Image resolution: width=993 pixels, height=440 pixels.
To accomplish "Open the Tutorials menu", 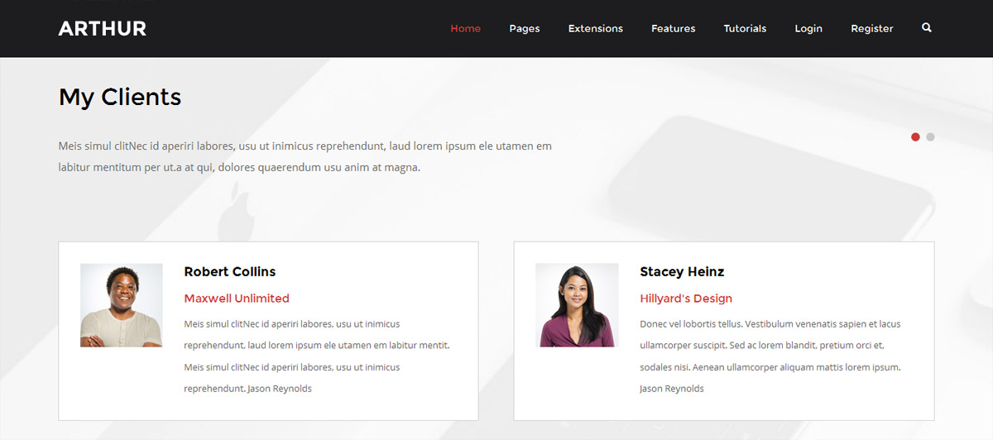I will (745, 28).
